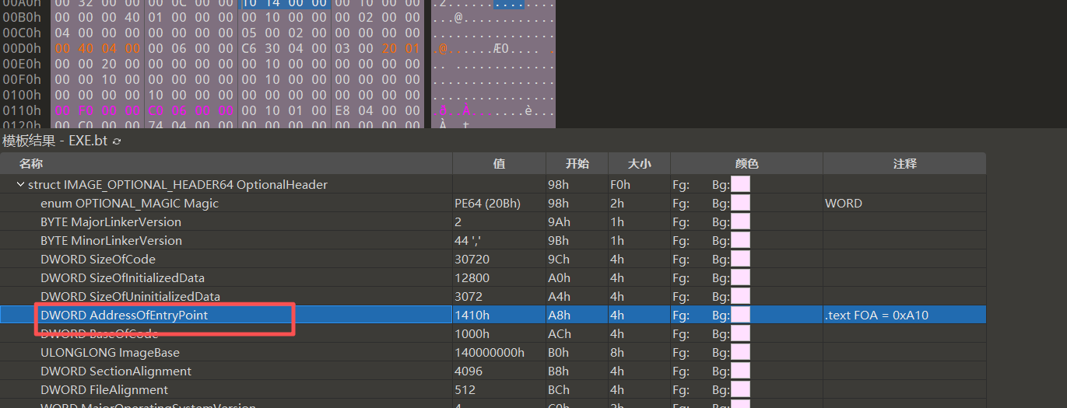Click the Bg color swatch for SectionAlignment row
The image size is (1067, 408).
coord(740,371)
